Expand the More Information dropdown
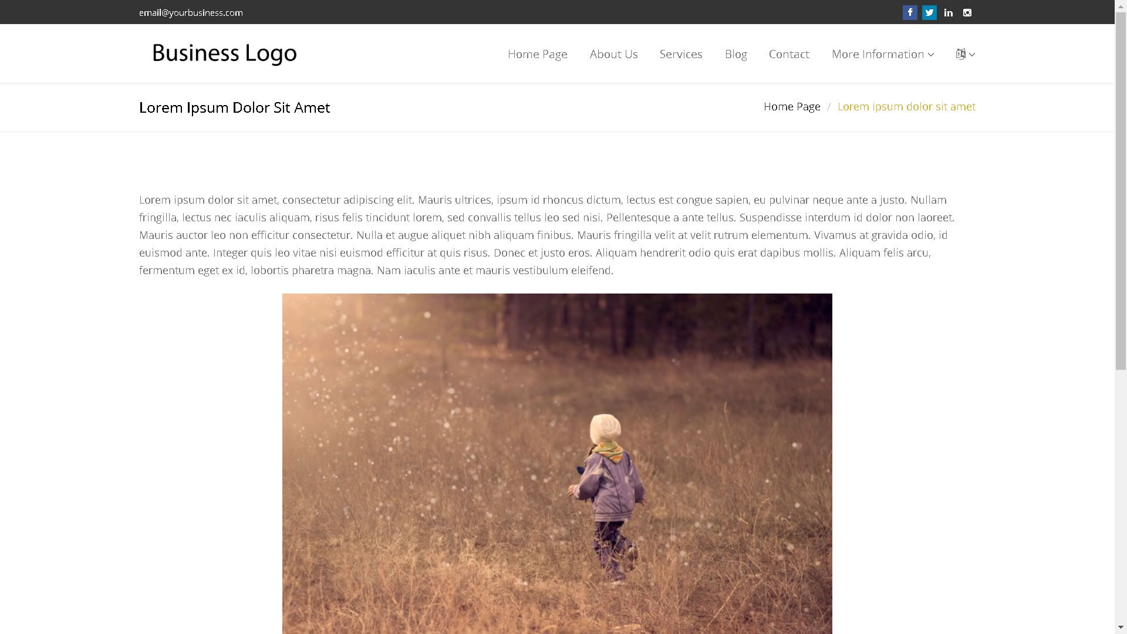Image resolution: width=1127 pixels, height=634 pixels. pyautogui.click(x=882, y=54)
